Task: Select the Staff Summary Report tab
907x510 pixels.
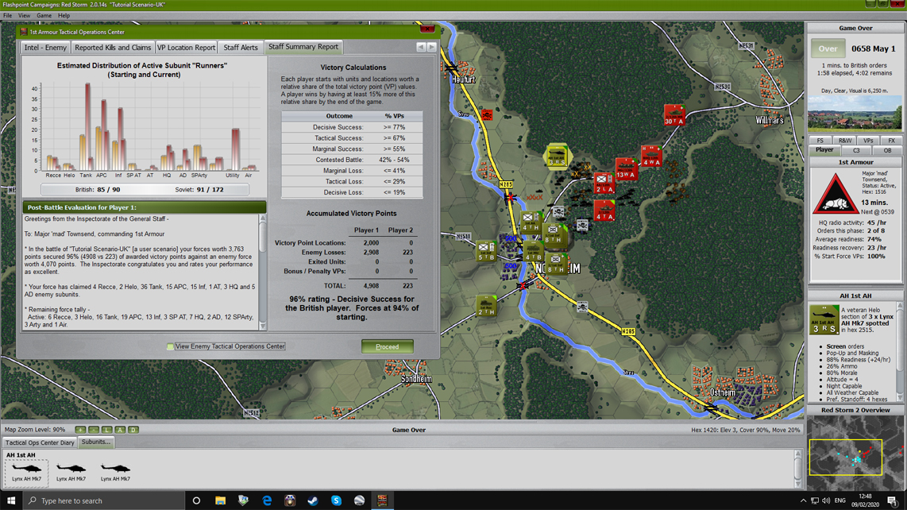Action: click(303, 47)
